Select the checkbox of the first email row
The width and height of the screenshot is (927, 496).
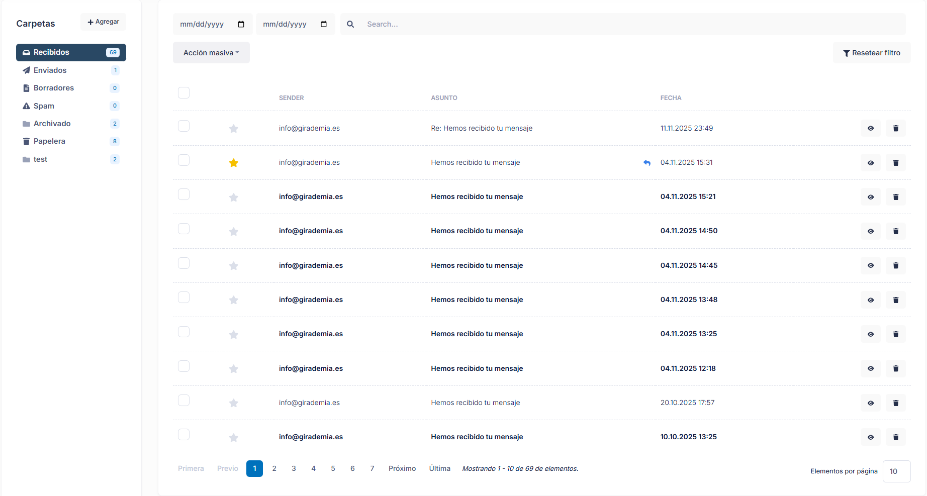183,126
